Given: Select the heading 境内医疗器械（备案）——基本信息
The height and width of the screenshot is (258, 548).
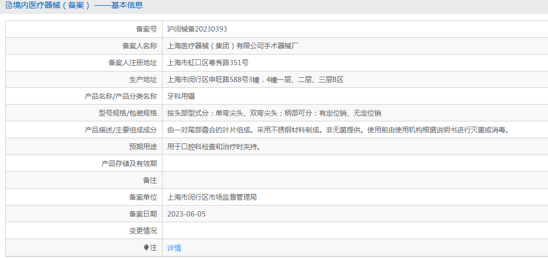Looking at the screenshot, I should pyautogui.click(x=78, y=5).
